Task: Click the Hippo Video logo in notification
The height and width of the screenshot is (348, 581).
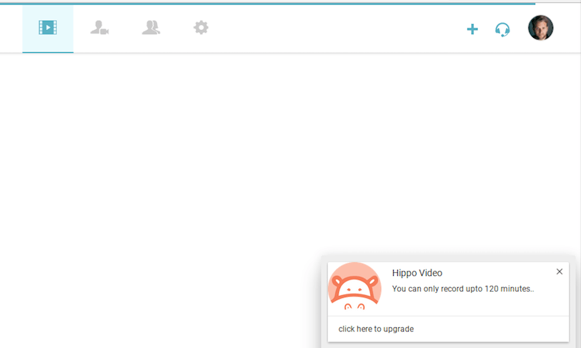Action: pyautogui.click(x=354, y=286)
